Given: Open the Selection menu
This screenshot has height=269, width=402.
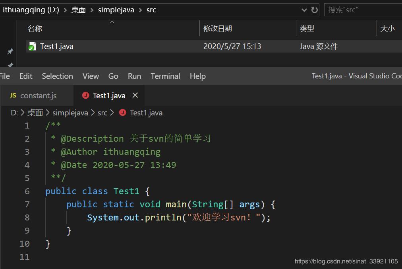Looking at the screenshot, I should click(x=57, y=76).
